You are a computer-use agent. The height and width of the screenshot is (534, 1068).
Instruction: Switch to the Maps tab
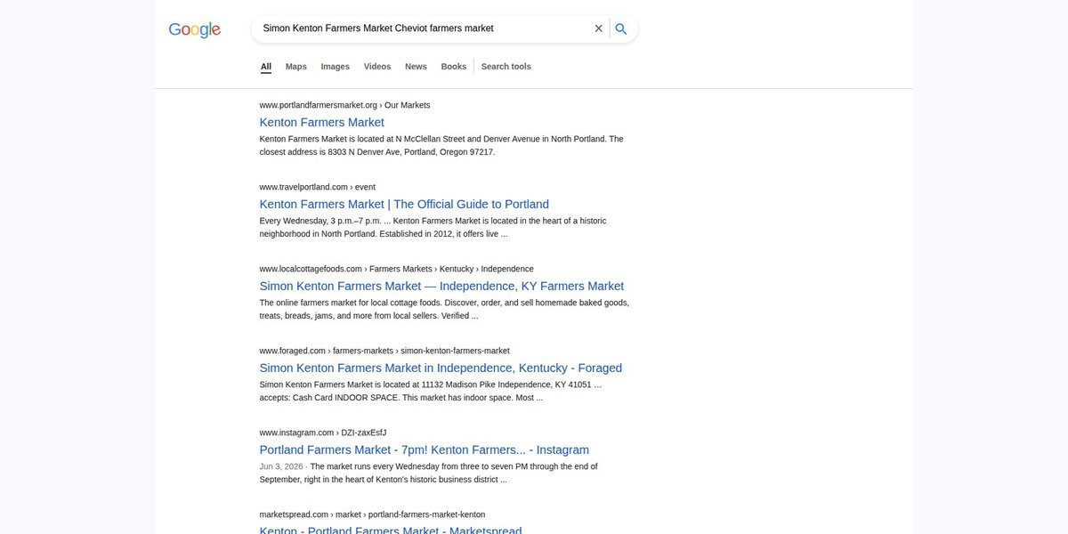pos(296,67)
